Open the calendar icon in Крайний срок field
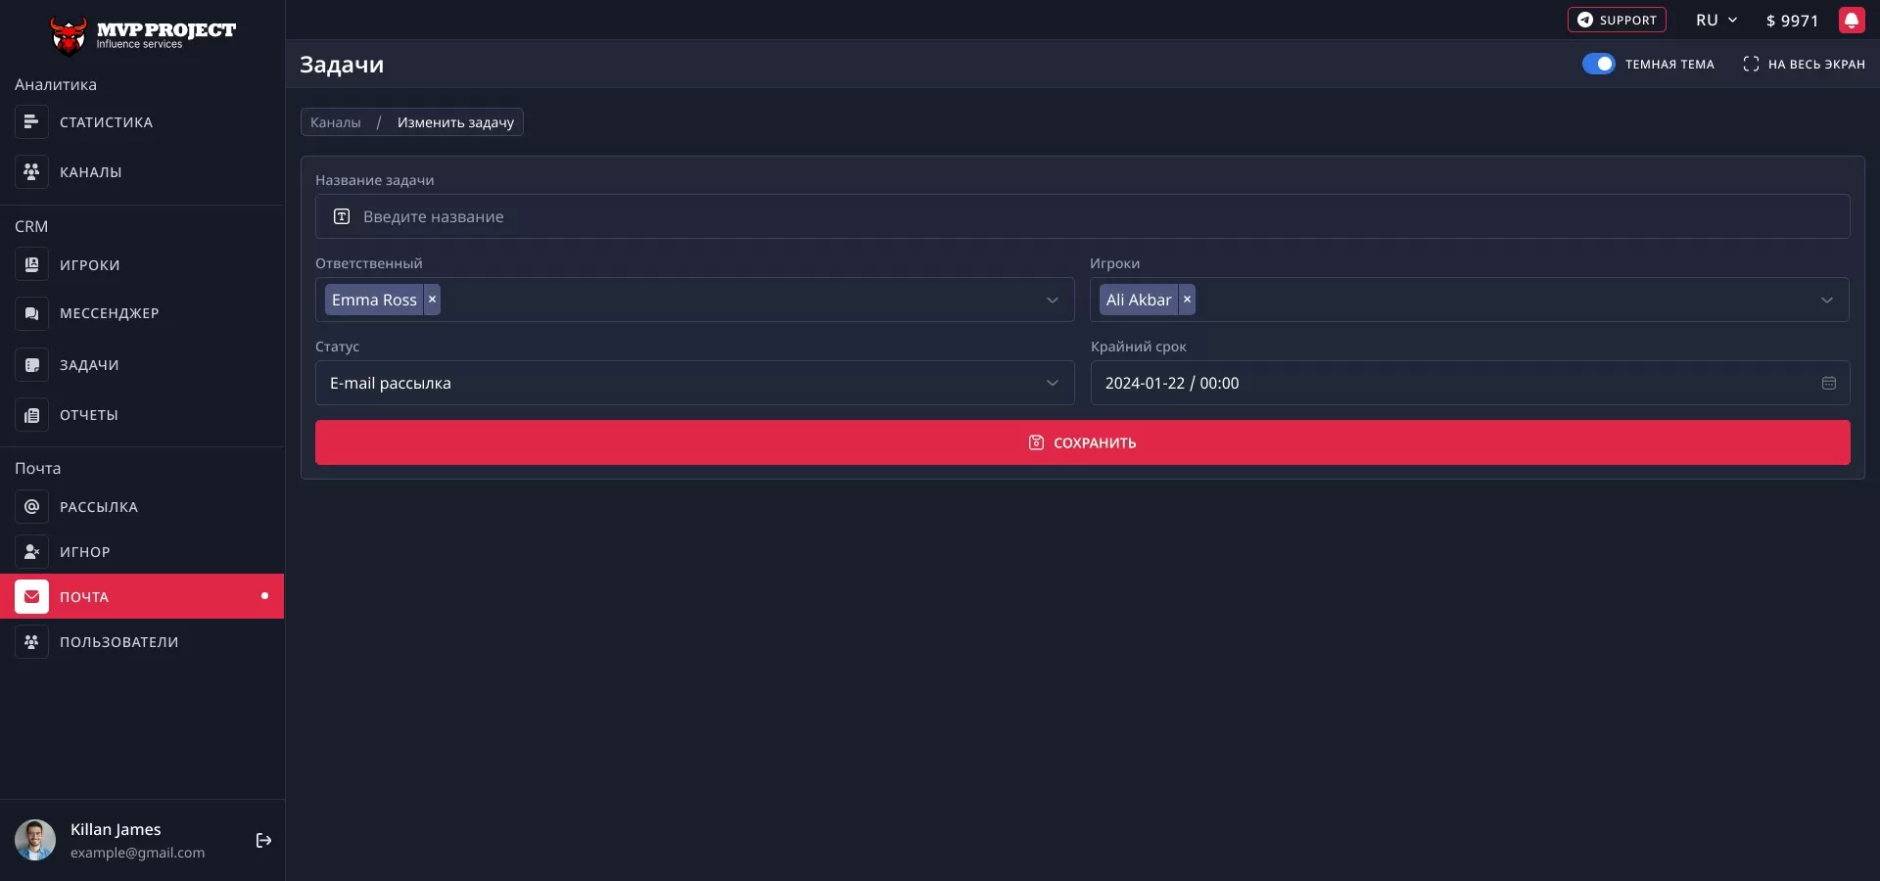This screenshot has width=1880, height=881. pos(1828,383)
